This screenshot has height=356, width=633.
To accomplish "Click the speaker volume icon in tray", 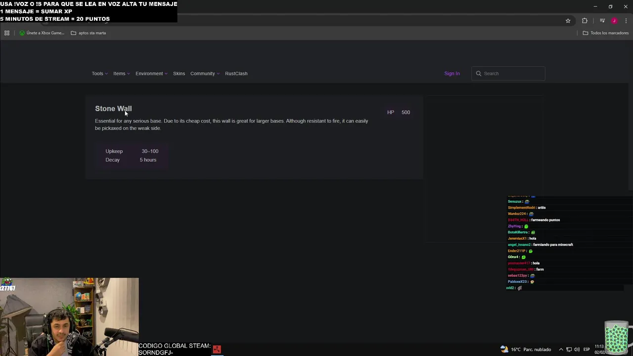I will pyautogui.click(x=577, y=350).
